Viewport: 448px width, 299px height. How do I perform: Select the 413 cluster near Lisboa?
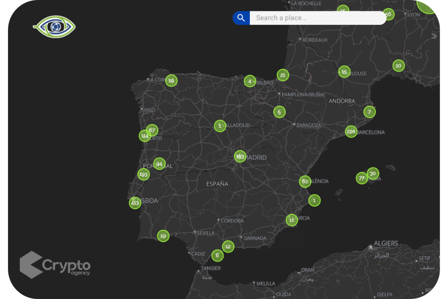135,203
